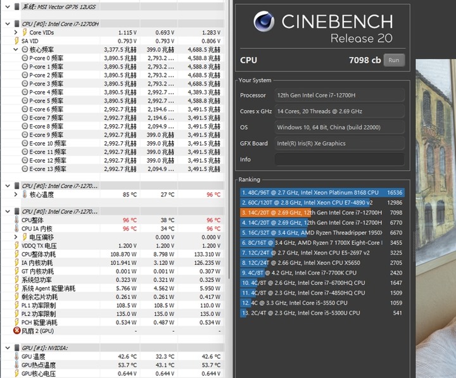This screenshot has height=378, width=456.
Task: Select the i7-12700H 6770 ranking row
Action: point(322,222)
